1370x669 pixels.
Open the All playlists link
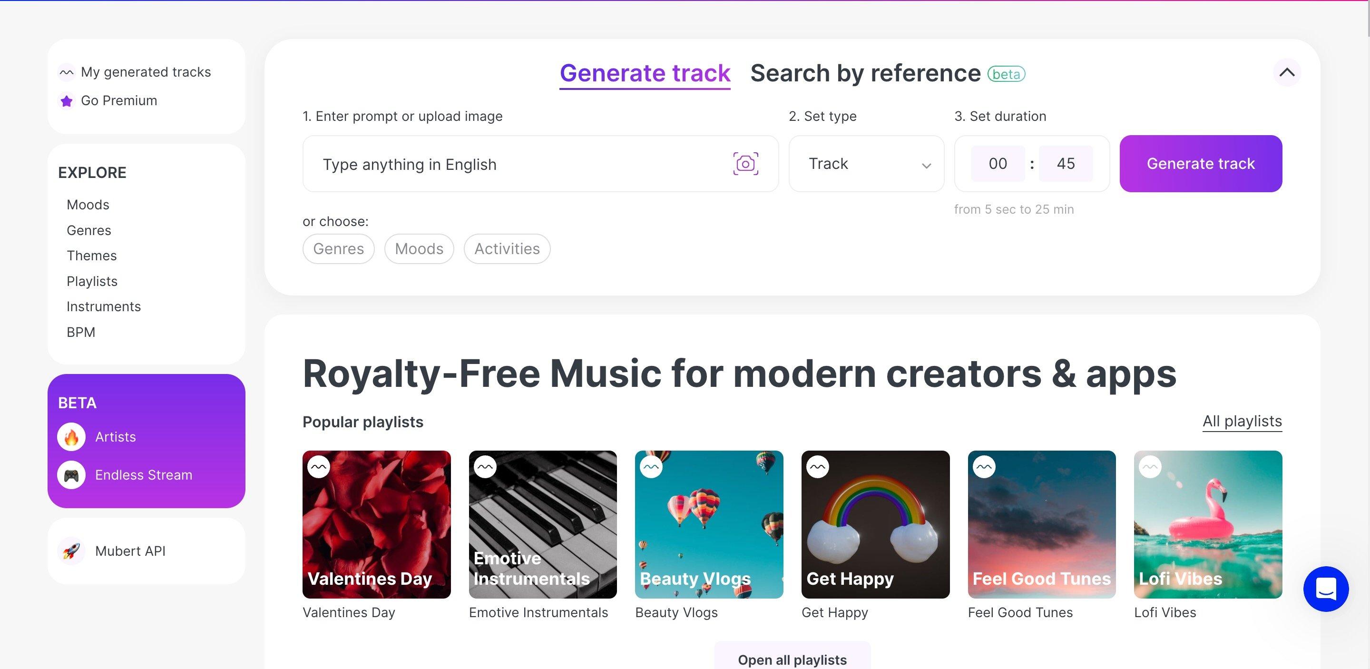point(1243,421)
